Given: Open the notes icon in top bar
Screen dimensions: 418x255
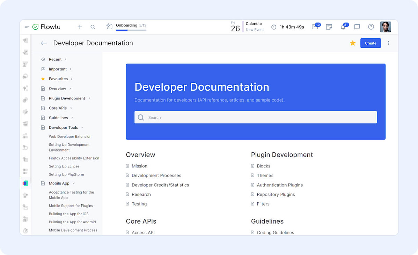Looking at the screenshot, I should (x=329, y=27).
